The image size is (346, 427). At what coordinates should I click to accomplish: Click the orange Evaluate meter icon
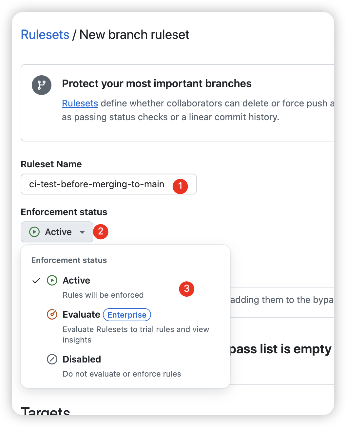point(52,314)
